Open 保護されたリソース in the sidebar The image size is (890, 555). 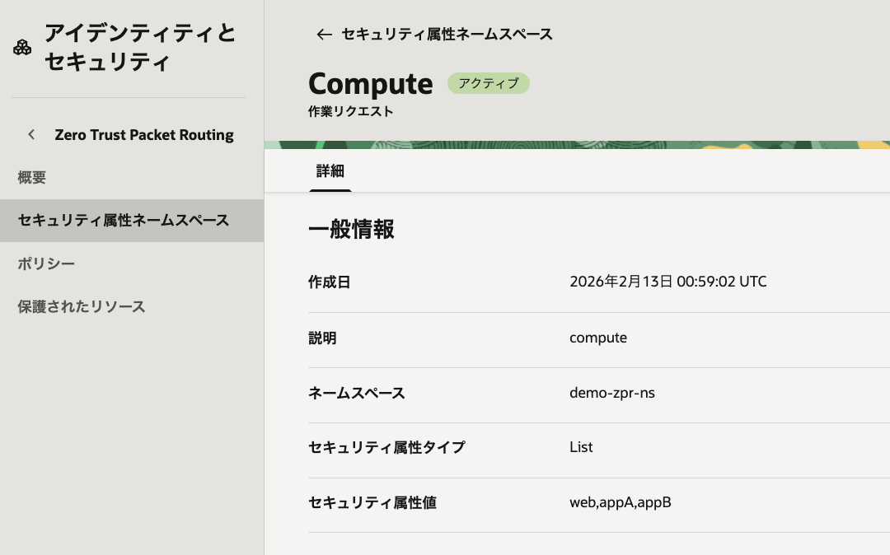82,306
